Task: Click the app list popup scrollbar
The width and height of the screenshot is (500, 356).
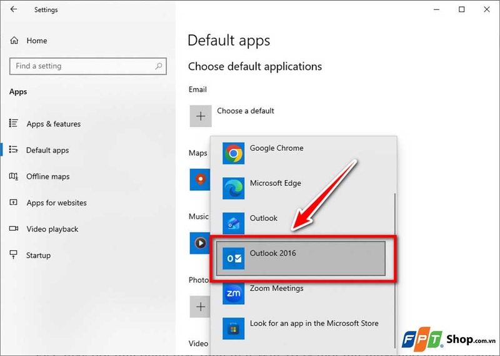Action: [x=395, y=270]
